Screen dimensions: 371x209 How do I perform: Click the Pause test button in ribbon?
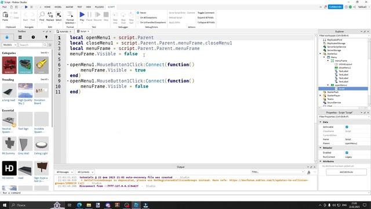coord(89,15)
